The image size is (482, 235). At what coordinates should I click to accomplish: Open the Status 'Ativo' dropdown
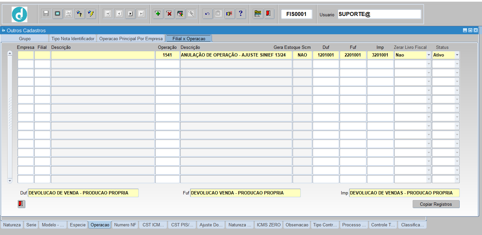457,55
